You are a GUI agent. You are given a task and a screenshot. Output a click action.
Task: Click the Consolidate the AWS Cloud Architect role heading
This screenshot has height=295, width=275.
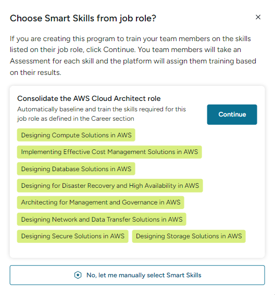tap(89, 98)
